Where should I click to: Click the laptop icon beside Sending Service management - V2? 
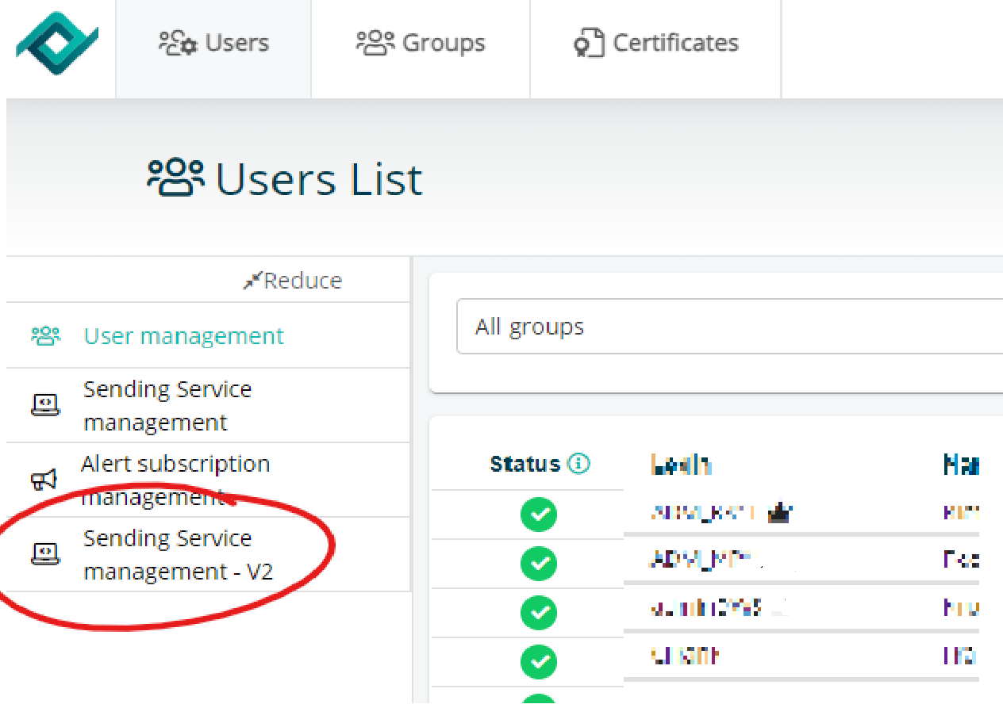click(x=45, y=553)
